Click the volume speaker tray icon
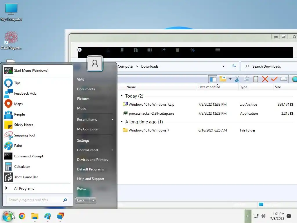Image resolution: width=297 pixels, height=223 pixels. pyautogui.click(x=263, y=216)
